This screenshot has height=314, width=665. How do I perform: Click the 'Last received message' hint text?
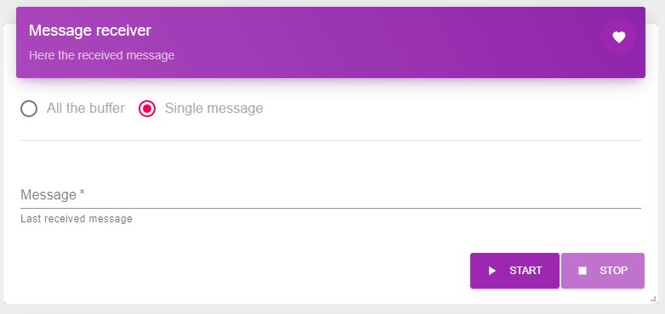tap(77, 219)
